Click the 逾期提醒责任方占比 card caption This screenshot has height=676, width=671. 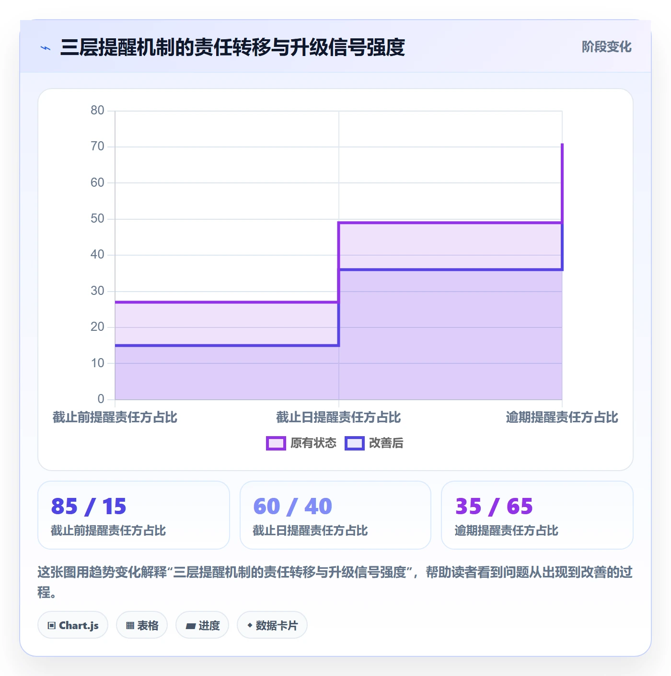click(x=507, y=530)
